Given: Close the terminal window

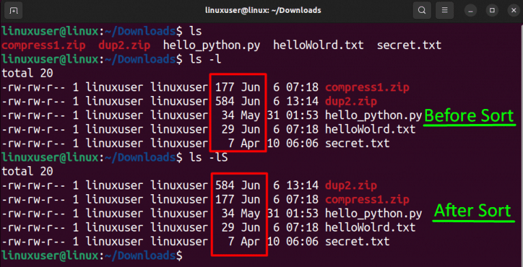Looking at the screenshot, I should click(513, 11).
